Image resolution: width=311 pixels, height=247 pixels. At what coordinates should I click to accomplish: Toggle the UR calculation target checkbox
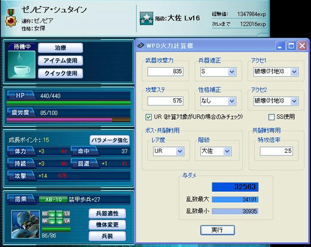[x=148, y=117]
